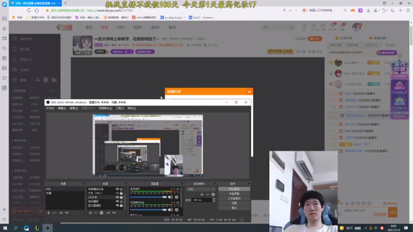The image size is (413, 232).
Task: Open third menu in OBS menu bar
Action: pos(74,108)
